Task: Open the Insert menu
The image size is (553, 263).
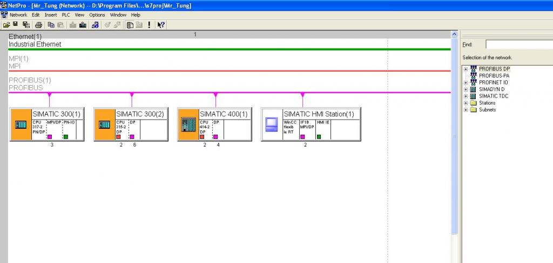Action: pos(51,15)
